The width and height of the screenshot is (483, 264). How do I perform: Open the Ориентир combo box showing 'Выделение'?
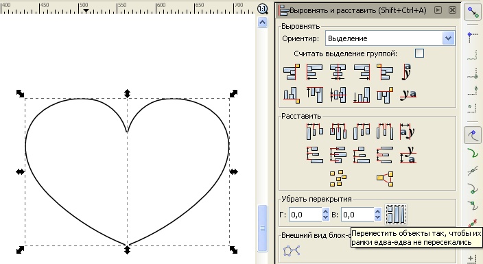pos(390,38)
